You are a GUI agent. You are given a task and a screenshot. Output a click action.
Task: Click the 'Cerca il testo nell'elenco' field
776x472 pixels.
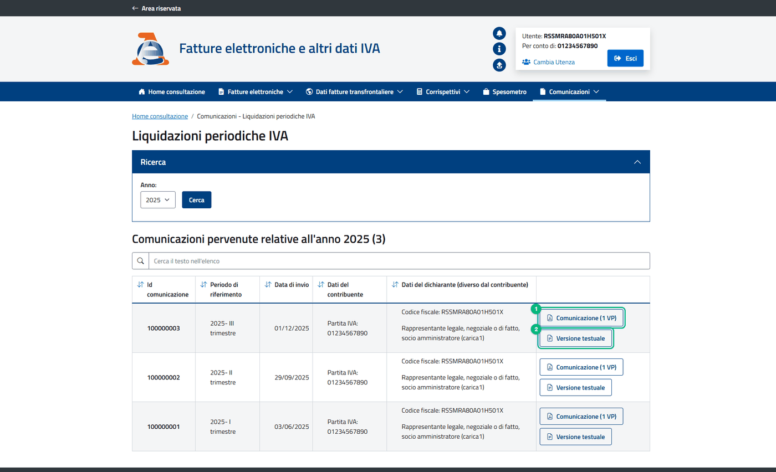click(x=399, y=261)
